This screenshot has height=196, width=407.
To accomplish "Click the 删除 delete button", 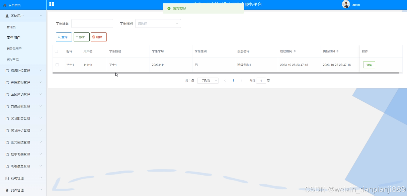I will click(99, 37).
